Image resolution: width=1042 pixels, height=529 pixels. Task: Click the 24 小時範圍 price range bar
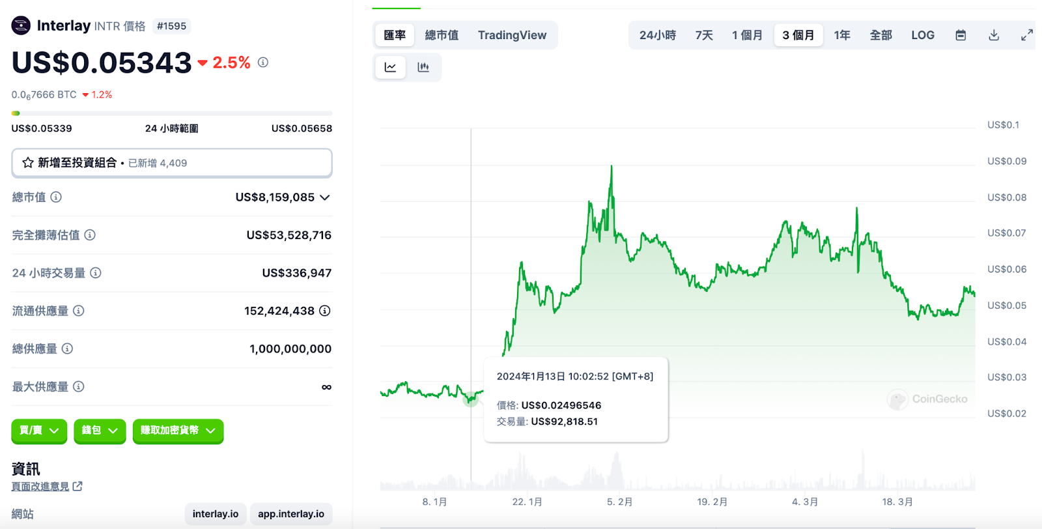pos(172,113)
